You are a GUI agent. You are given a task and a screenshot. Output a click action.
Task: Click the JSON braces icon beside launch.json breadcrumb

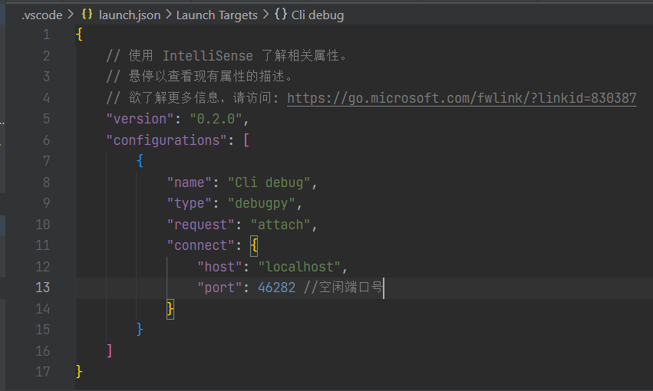pos(87,15)
